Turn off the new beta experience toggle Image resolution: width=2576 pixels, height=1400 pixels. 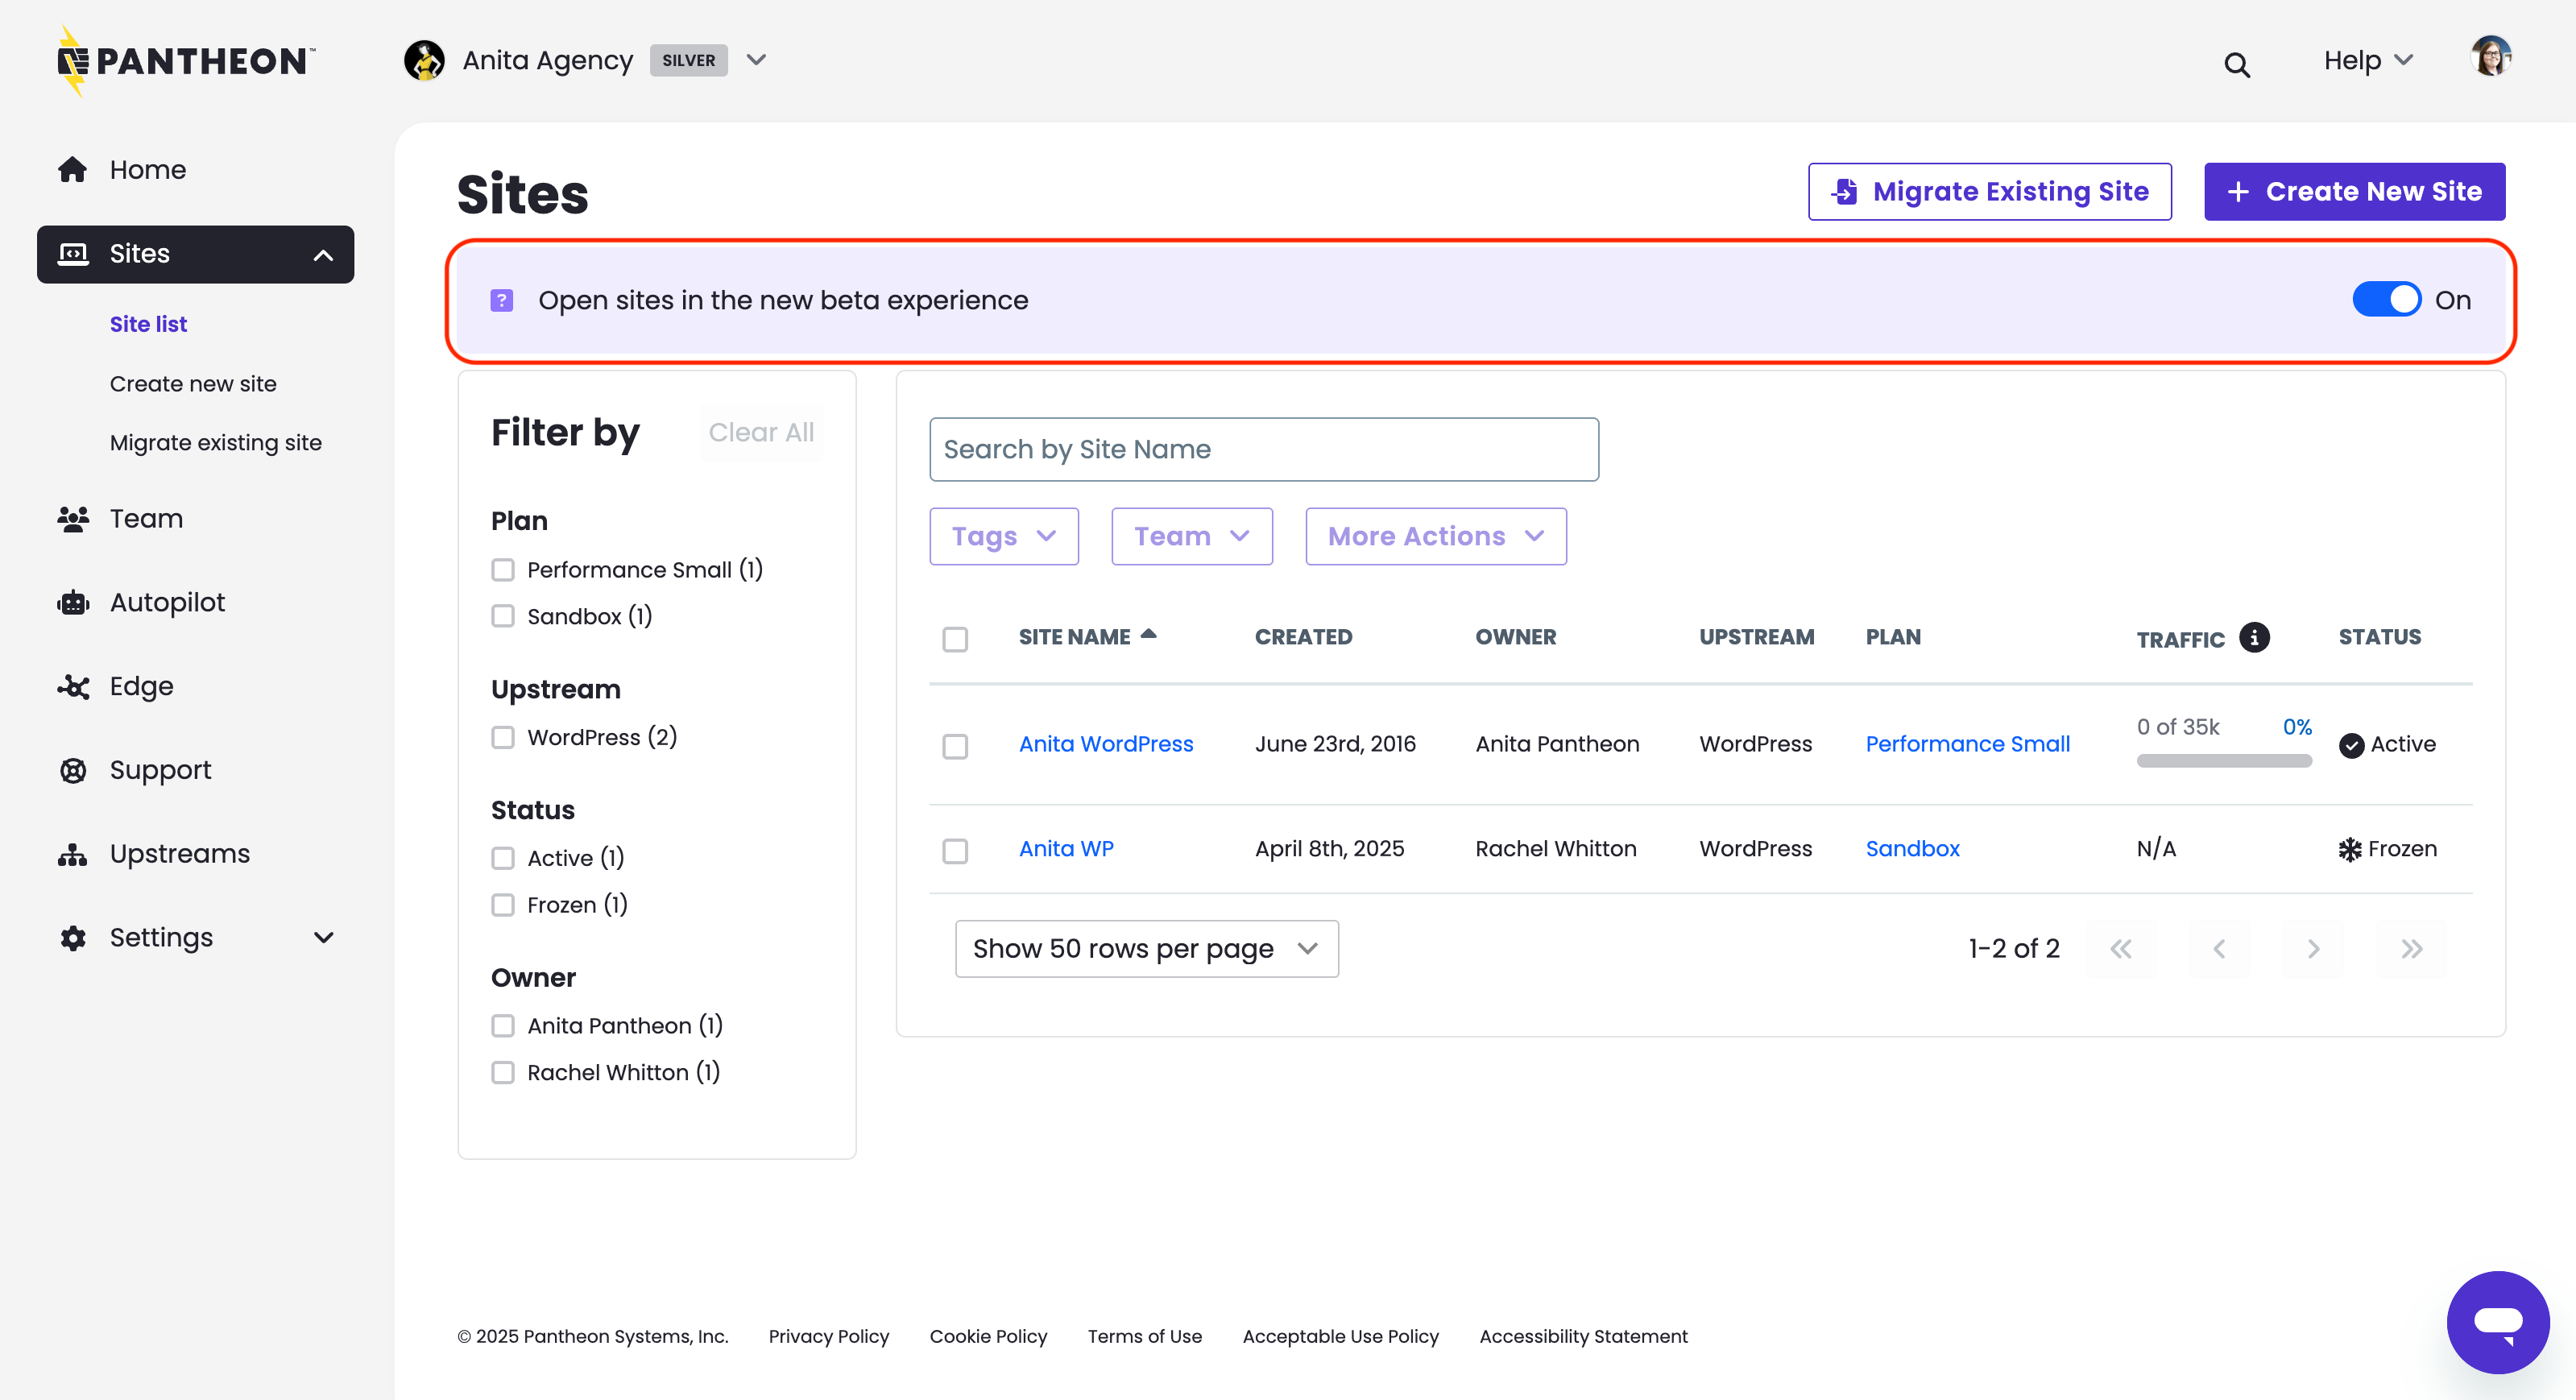coord(2386,299)
